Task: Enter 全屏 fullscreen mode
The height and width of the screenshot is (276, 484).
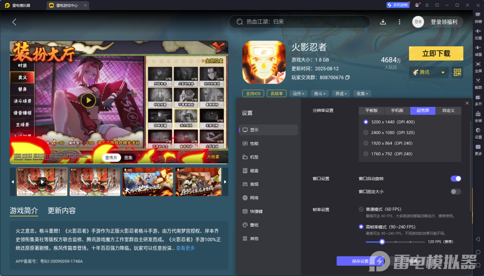Action: [478, 67]
